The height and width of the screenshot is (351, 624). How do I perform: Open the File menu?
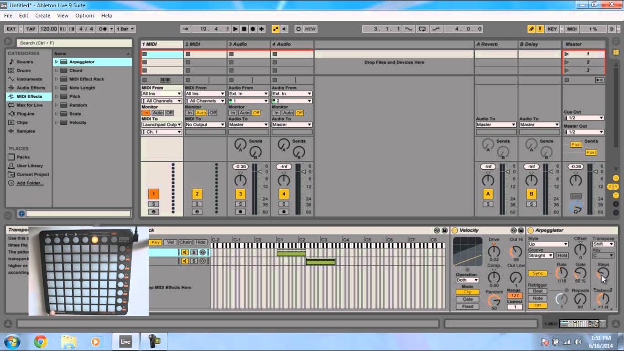8,16
